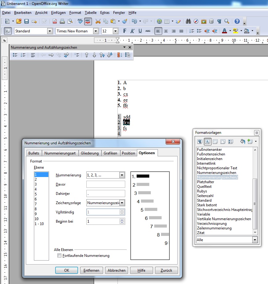Open Find & Replace binoculars icon
Screen dimensions: 268x284
click(x=188, y=21)
